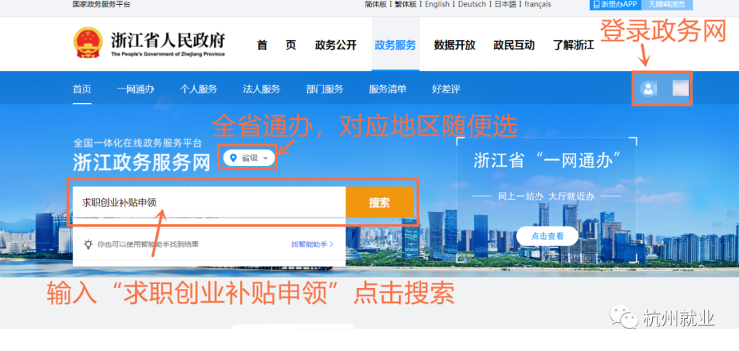Click the location pin icon beside 省级
Image resolution: width=739 pixels, height=351 pixels.
[233, 158]
